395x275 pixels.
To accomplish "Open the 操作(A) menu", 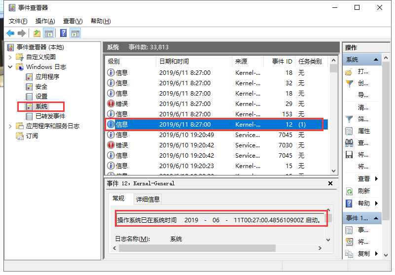I will click(45, 21).
